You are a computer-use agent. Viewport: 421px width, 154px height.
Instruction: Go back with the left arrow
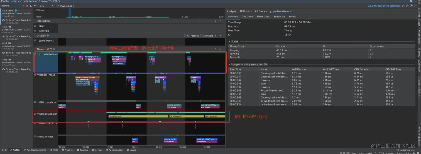point(35,6)
